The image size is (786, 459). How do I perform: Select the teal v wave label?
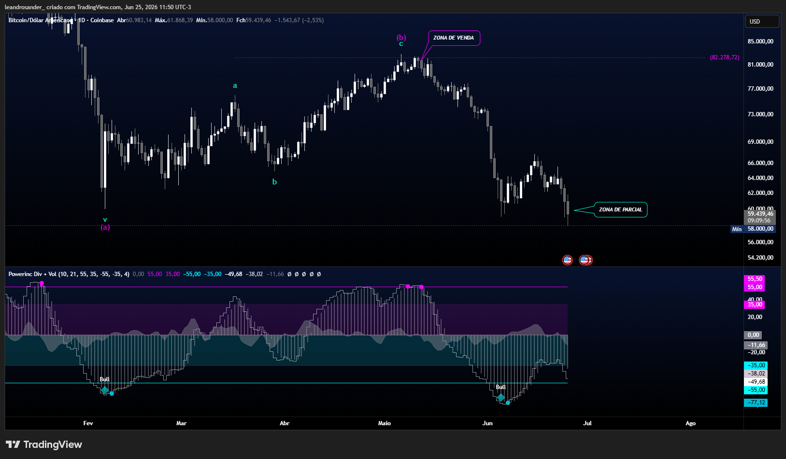pos(105,220)
